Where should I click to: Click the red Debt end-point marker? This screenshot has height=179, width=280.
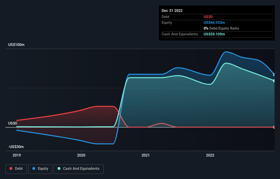coord(274,127)
